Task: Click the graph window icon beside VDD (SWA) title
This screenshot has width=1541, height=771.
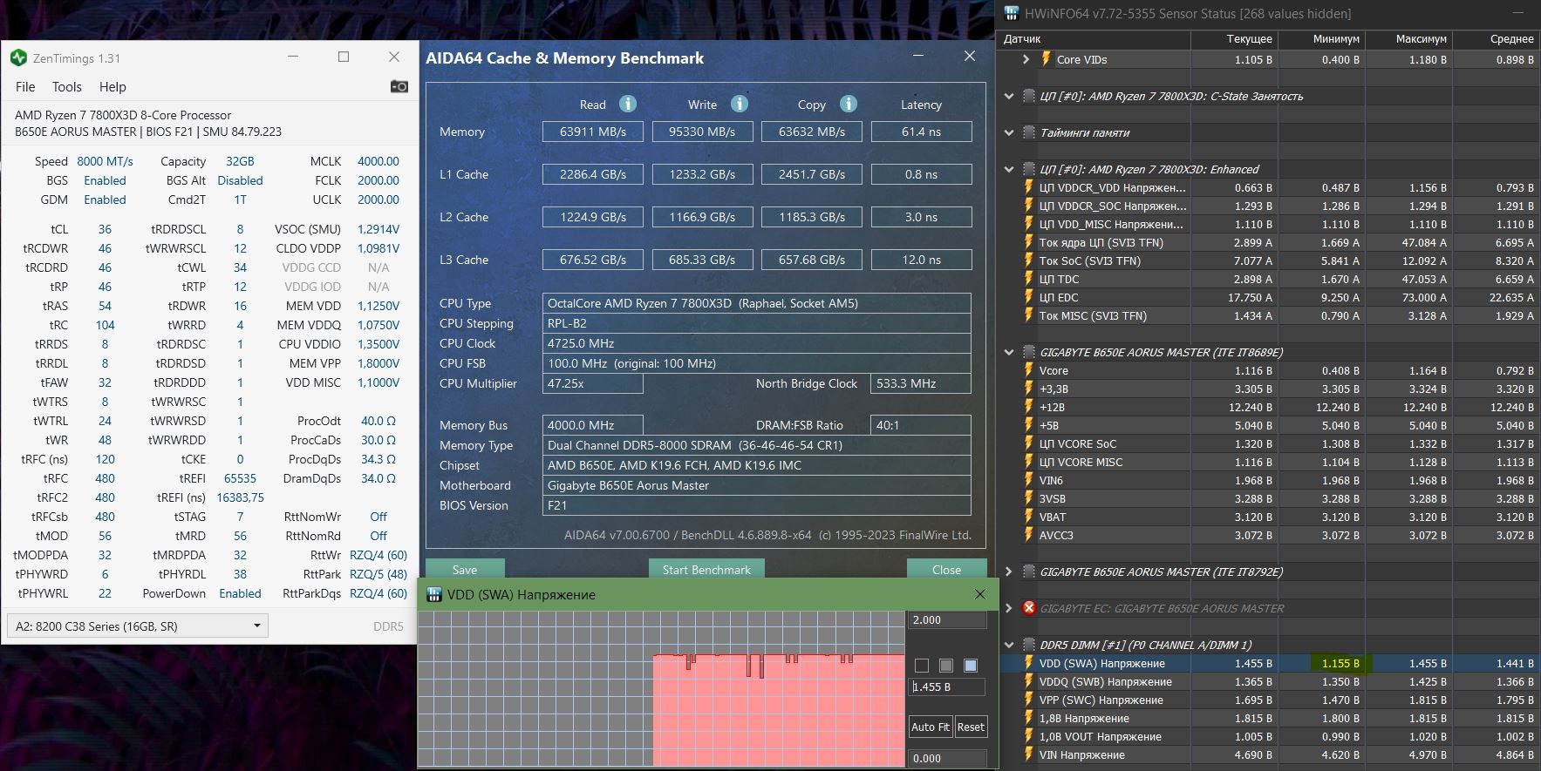Action: pyautogui.click(x=433, y=594)
